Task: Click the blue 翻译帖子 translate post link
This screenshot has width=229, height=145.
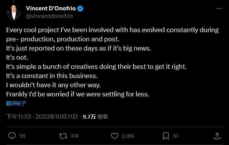Action: click(x=16, y=103)
